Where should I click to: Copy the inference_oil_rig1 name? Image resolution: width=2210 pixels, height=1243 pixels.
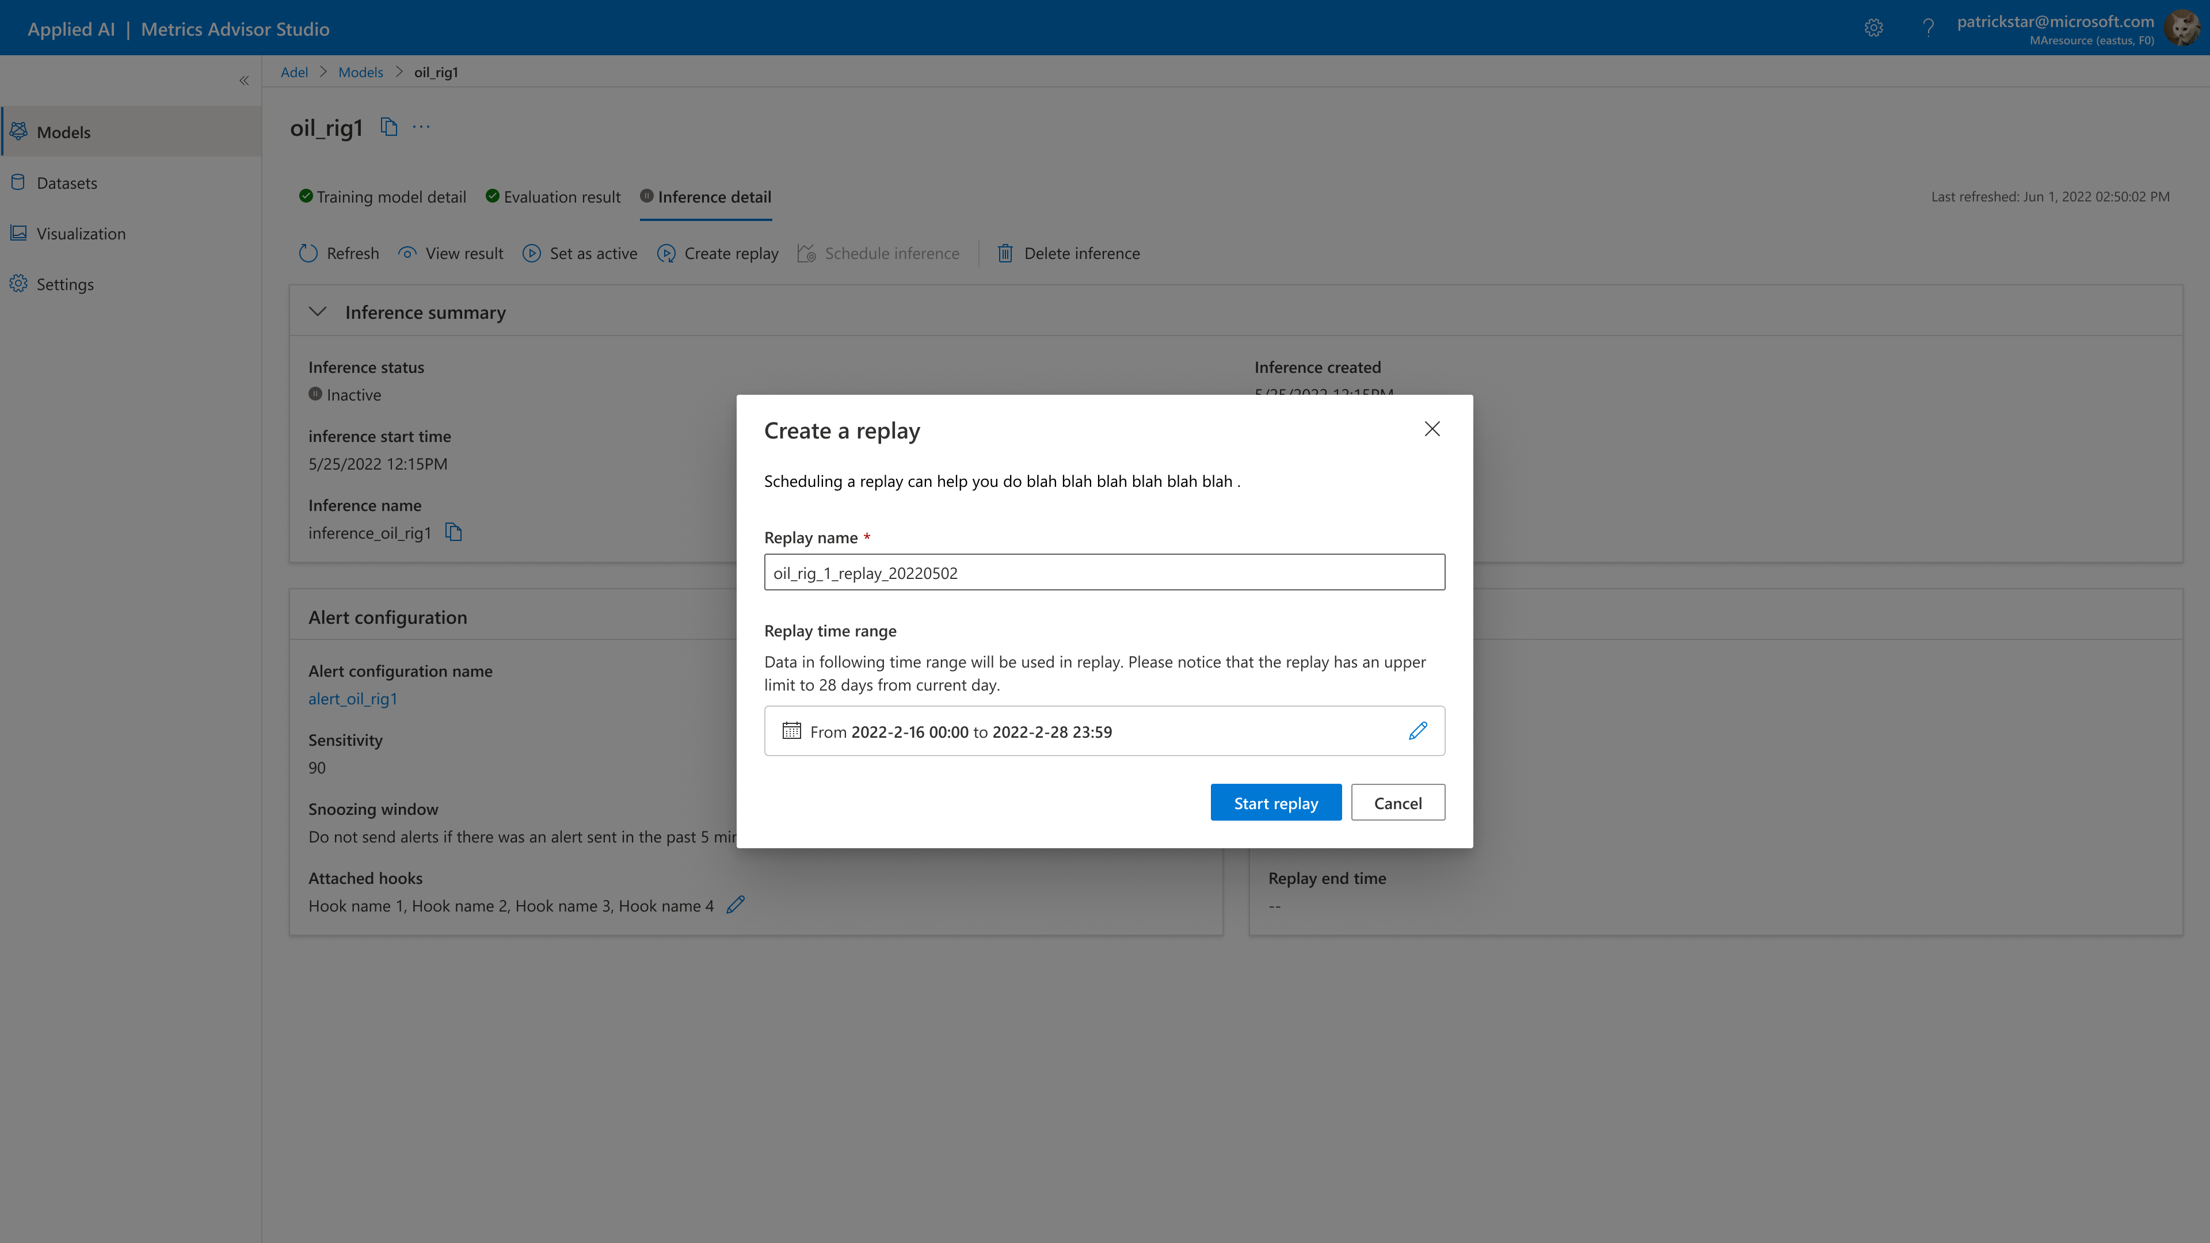point(454,533)
